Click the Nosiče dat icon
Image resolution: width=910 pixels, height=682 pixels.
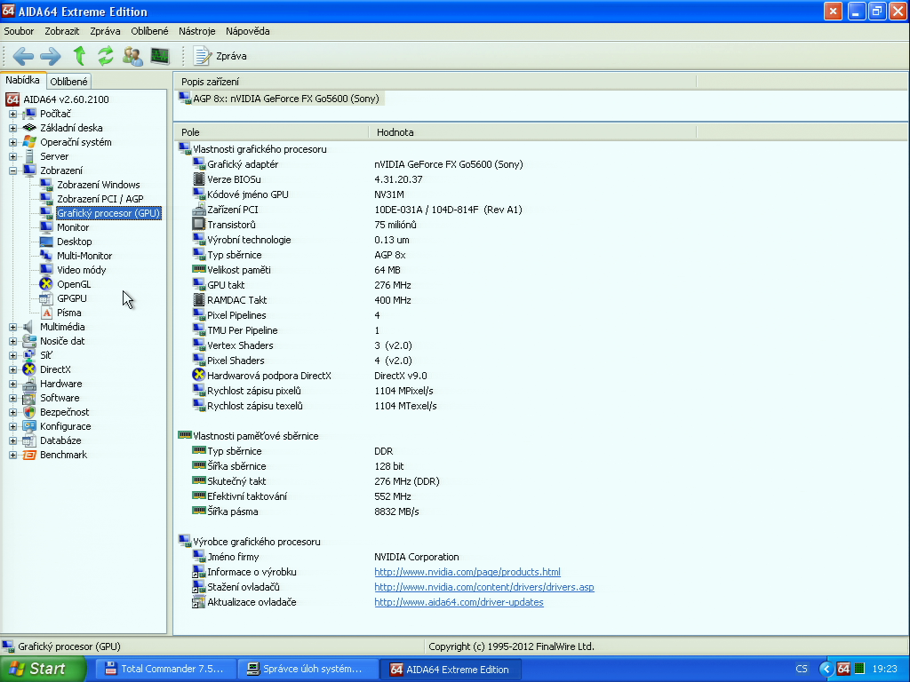[x=29, y=341]
